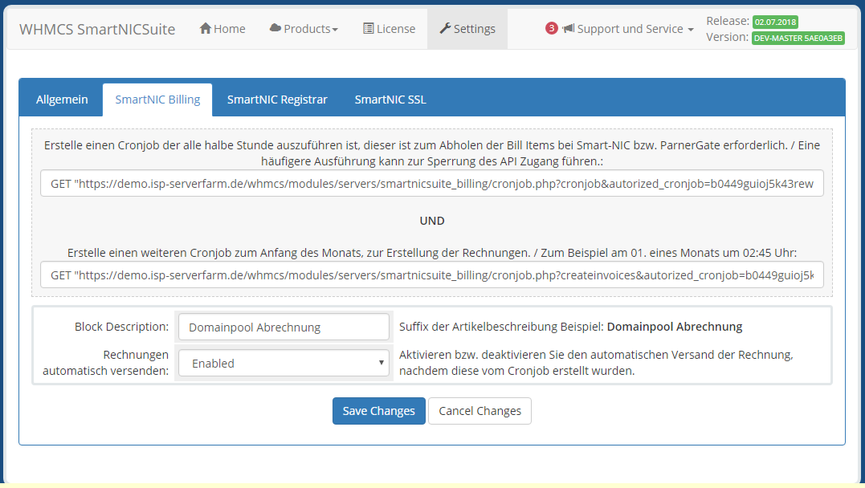The height and width of the screenshot is (488, 865).
Task: Click the createinvoices cronjob URL field
Action: [x=432, y=274]
